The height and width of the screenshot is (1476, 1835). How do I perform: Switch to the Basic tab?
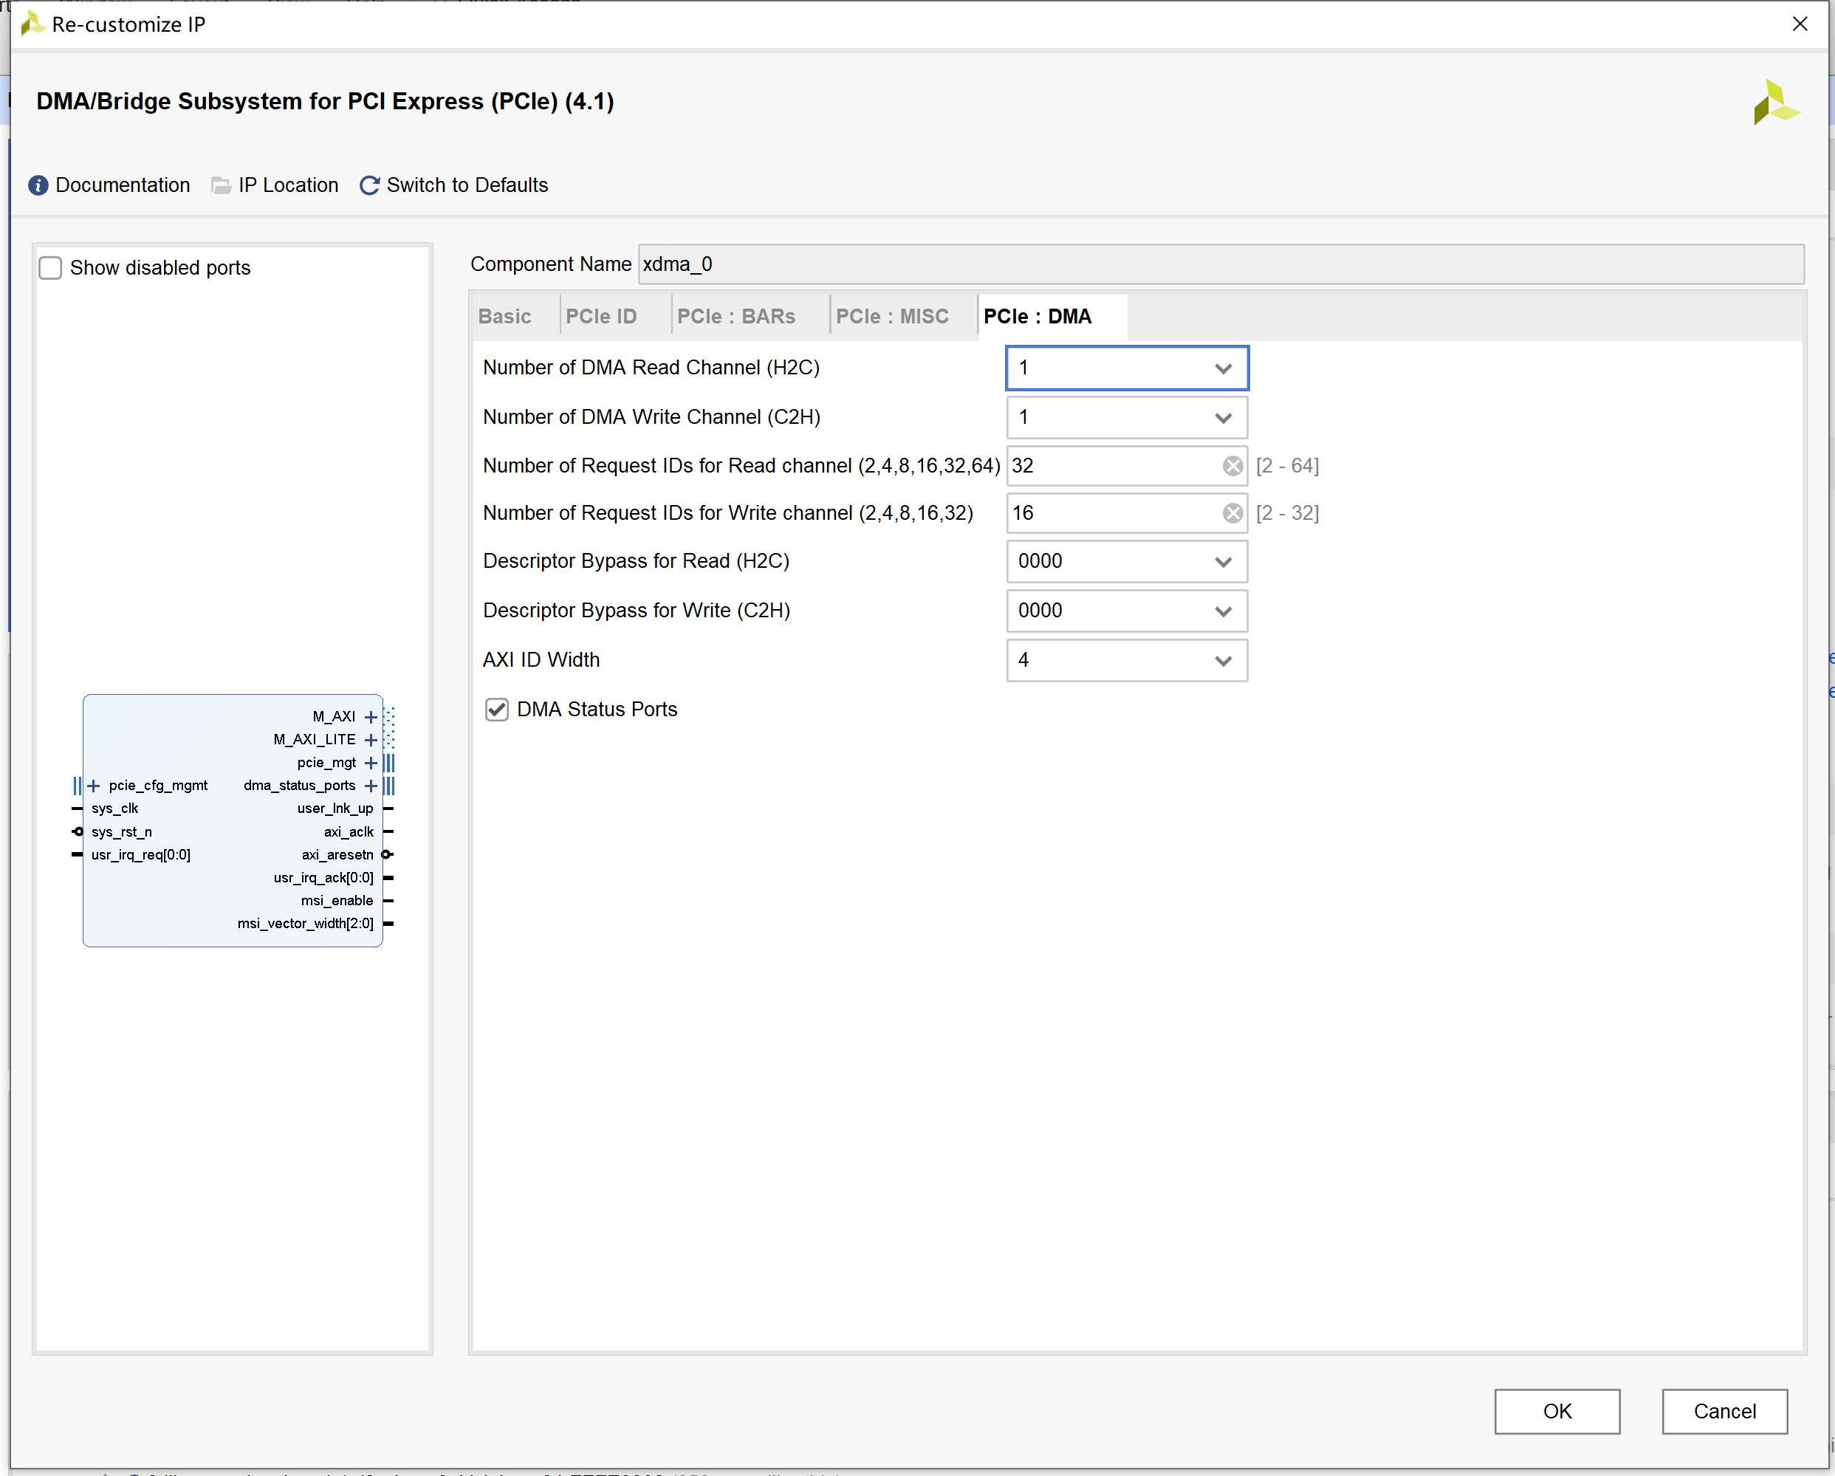(504, 317)
